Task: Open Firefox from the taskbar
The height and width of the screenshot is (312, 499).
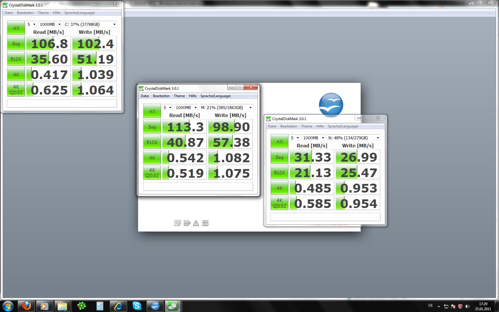Action: [26, 306]
